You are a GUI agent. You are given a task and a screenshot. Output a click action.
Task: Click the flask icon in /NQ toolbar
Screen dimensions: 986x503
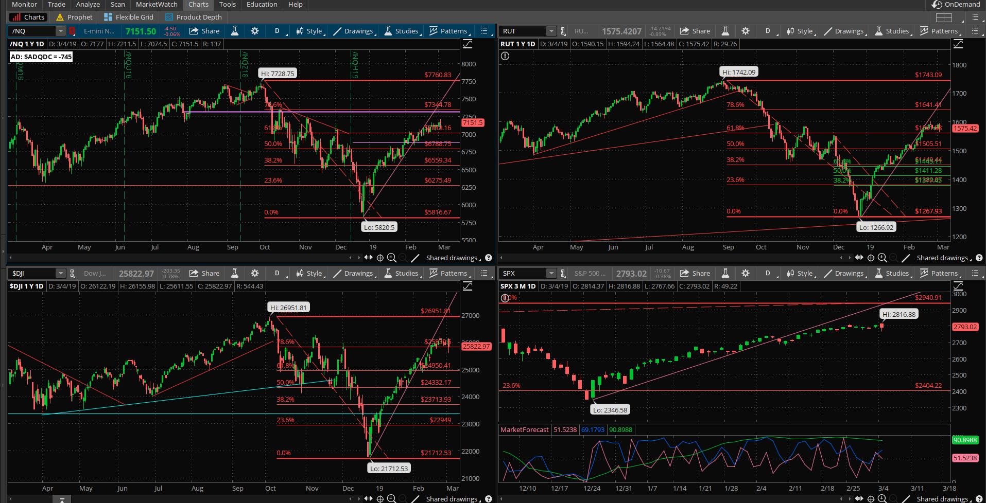point(234,31)
